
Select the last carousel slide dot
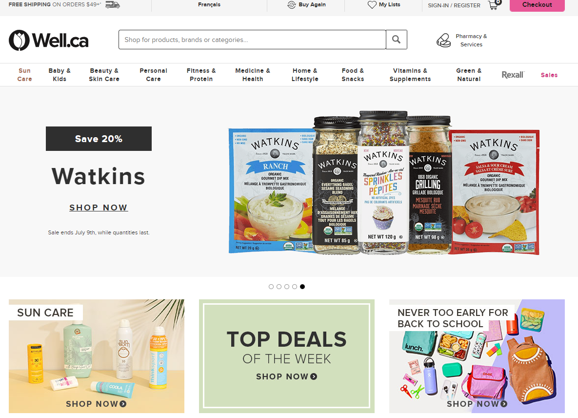pos(302,287)
